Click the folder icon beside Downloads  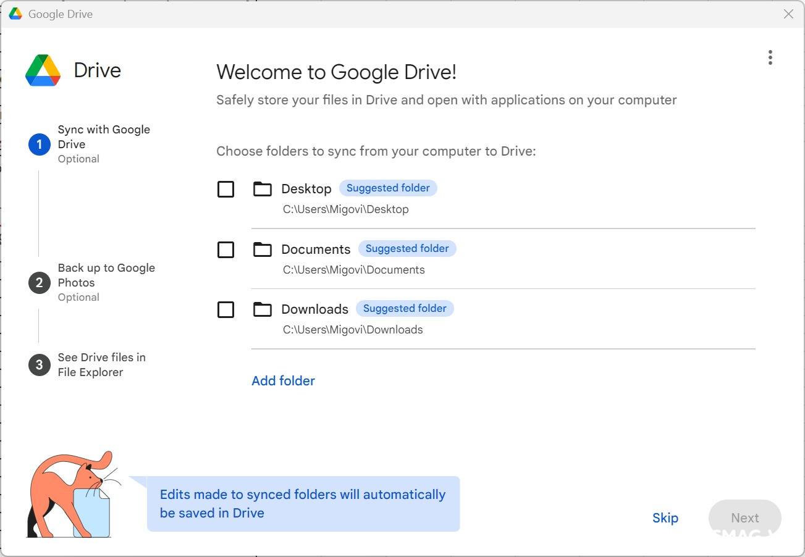[x=262, y=309]
